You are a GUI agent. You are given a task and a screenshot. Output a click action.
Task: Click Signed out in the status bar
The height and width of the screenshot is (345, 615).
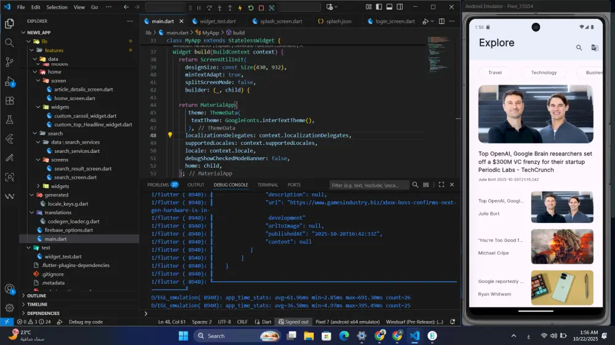tap(293, 321)
